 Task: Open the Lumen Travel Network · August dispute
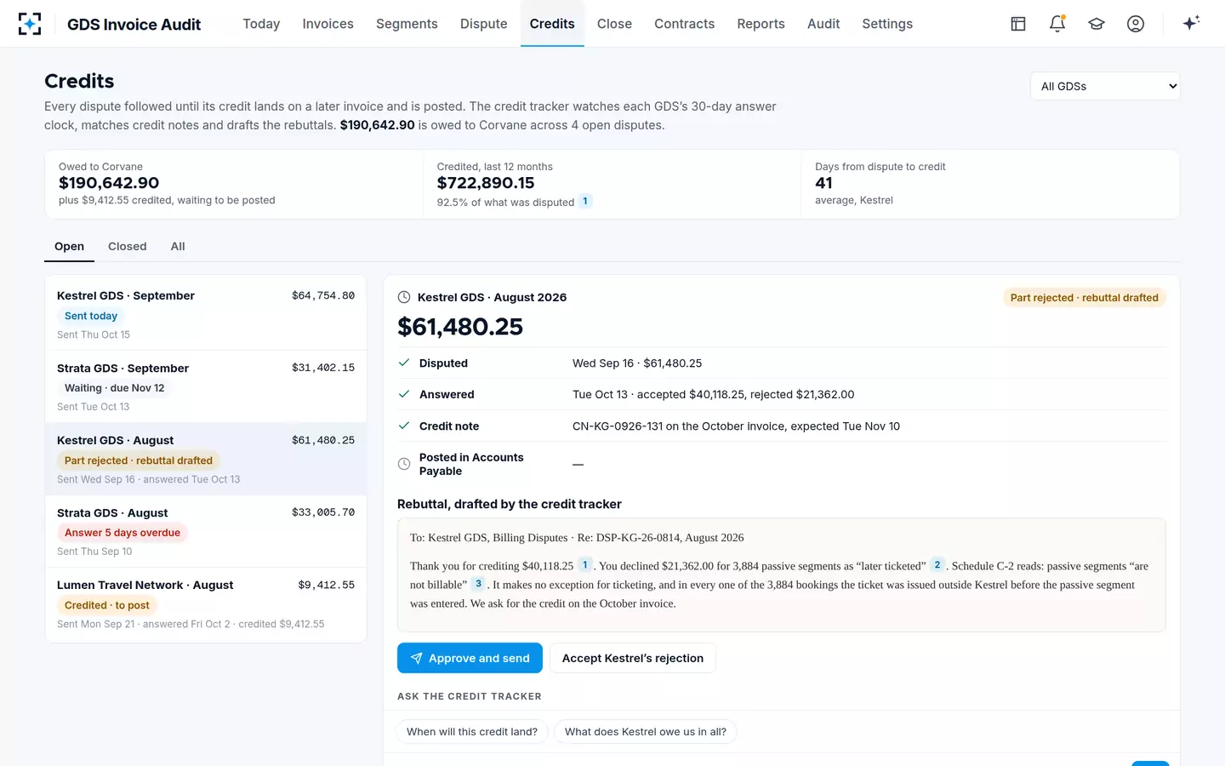pyautogui.click(x=206, y=603)
